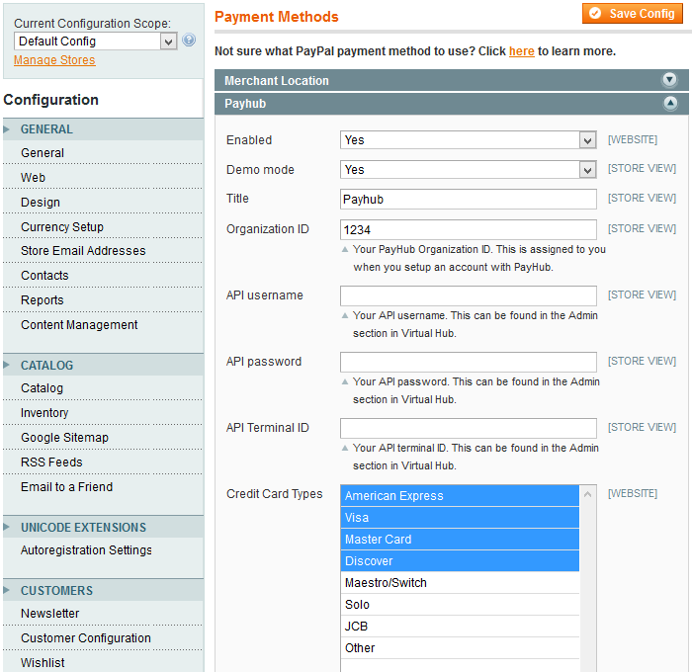
Task: Select Discover in card types list
Action: 460,560
